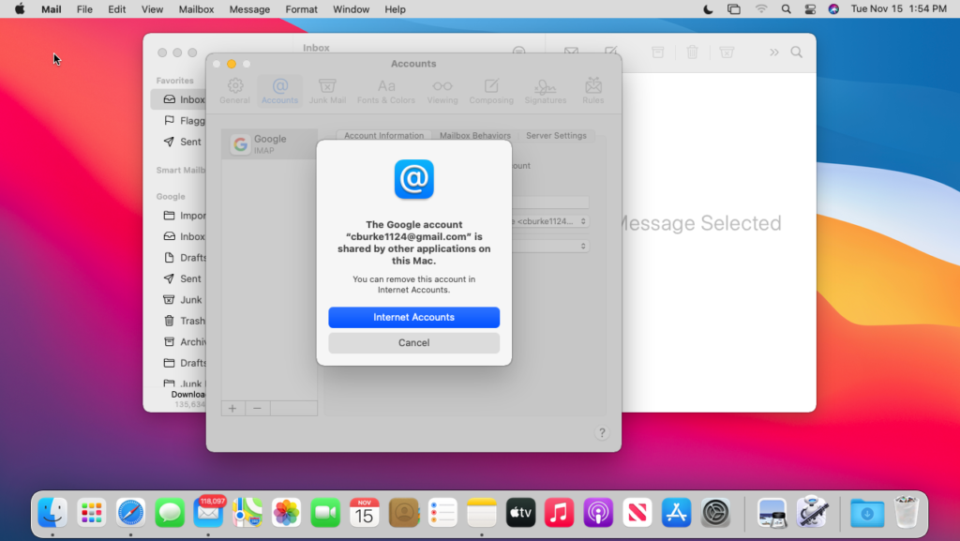Open Launchpad from the Dock
Screen dimensions: 960x541
[x=91, y=513]
